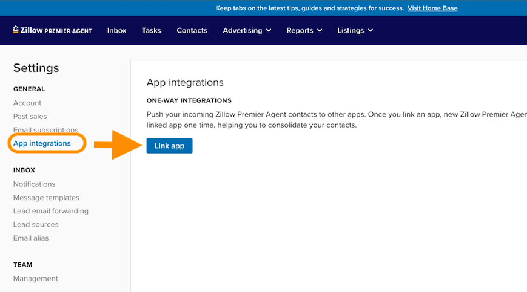This screenshot has width=527, height=292.
Task: Open Lead email forwarding settings
Action: [51, 211]
